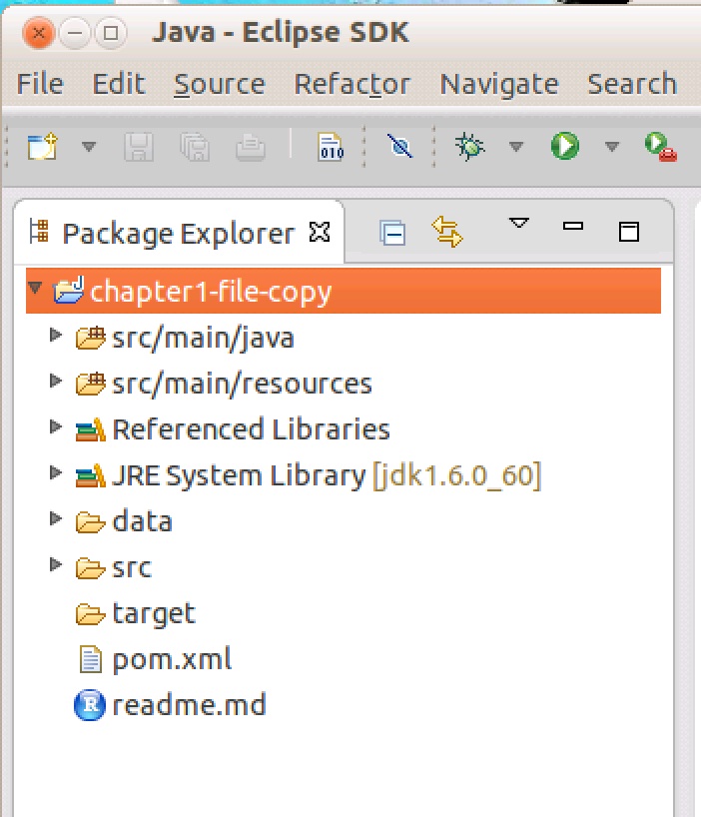Select pom.xml in the project tree
The width and height of the screenshot is (701, 817).
click(x=171, y=659)
